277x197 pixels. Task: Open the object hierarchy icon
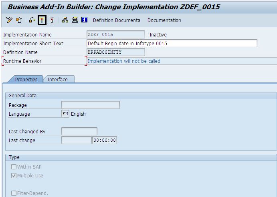click(x=65, y=20)
